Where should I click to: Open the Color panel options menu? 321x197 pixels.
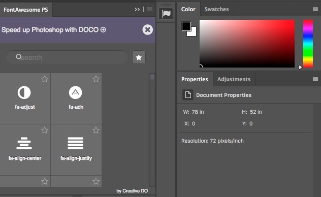pyautogui.click(x=315, y=9)
